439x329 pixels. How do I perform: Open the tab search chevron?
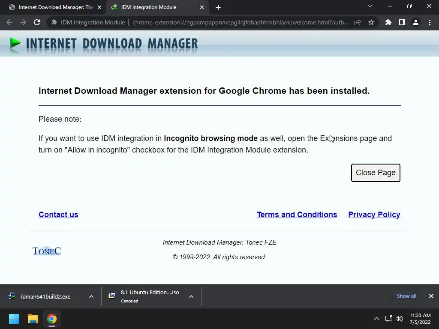pyautogui.click(x=370, y=6)
